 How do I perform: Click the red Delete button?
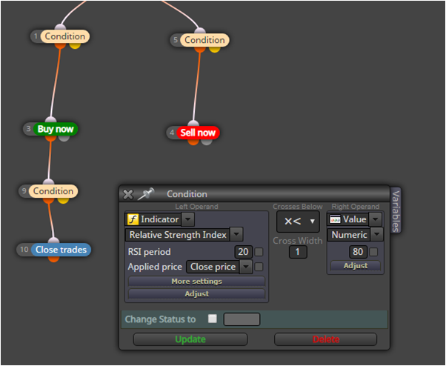click(326, 339)
